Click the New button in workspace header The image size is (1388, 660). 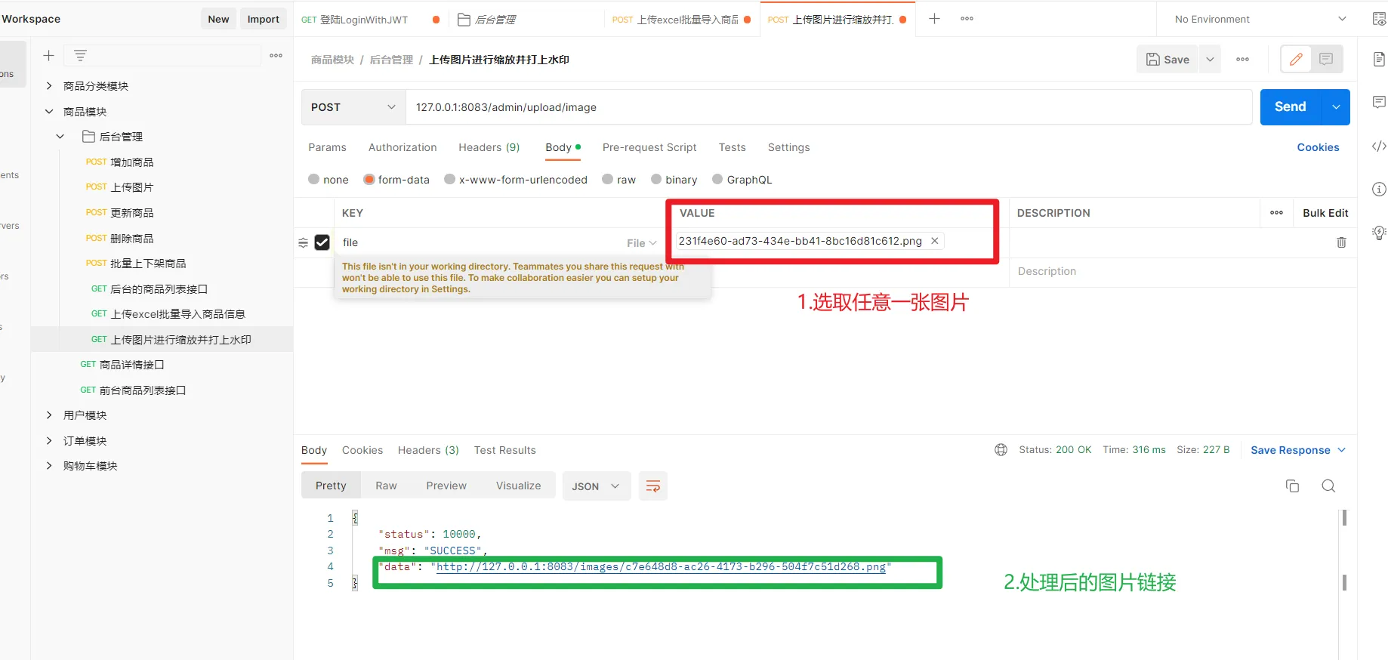[218, 19]
